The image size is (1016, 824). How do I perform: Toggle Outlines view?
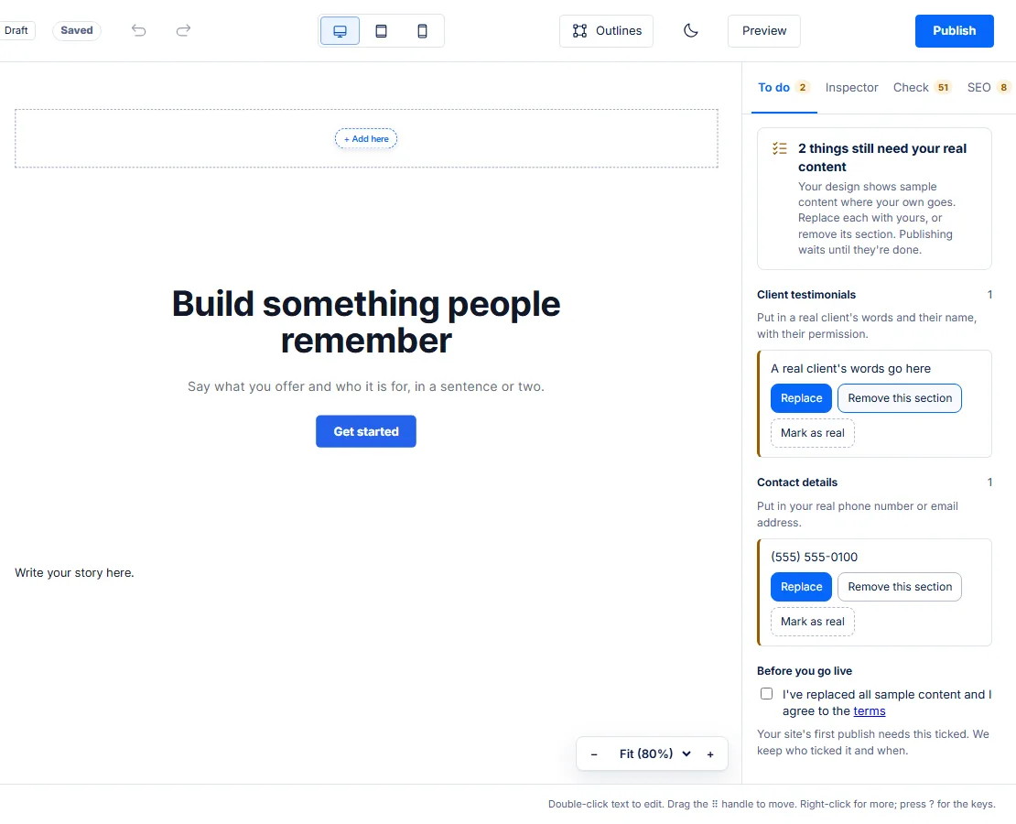pyautogui.click(x=607, y=31)
